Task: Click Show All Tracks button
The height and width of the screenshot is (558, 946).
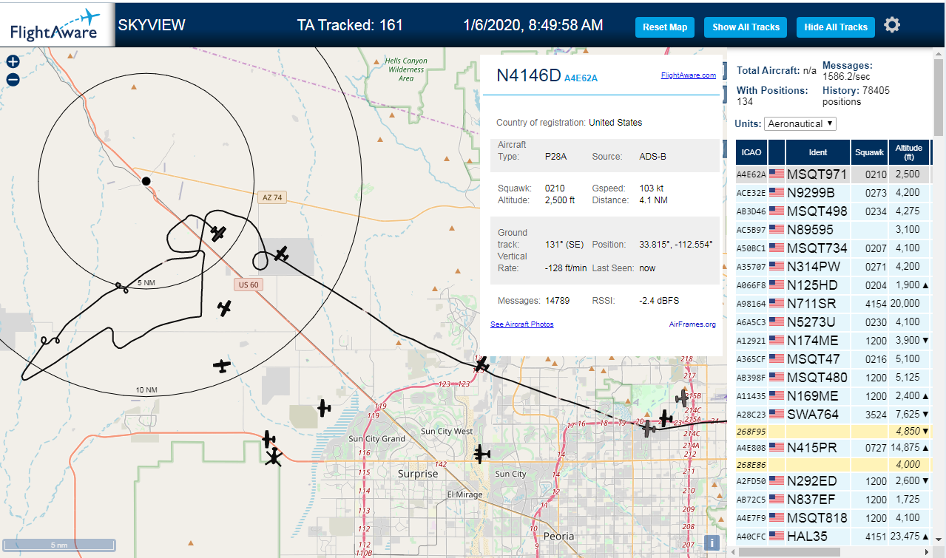Action: tap(746, 27)
